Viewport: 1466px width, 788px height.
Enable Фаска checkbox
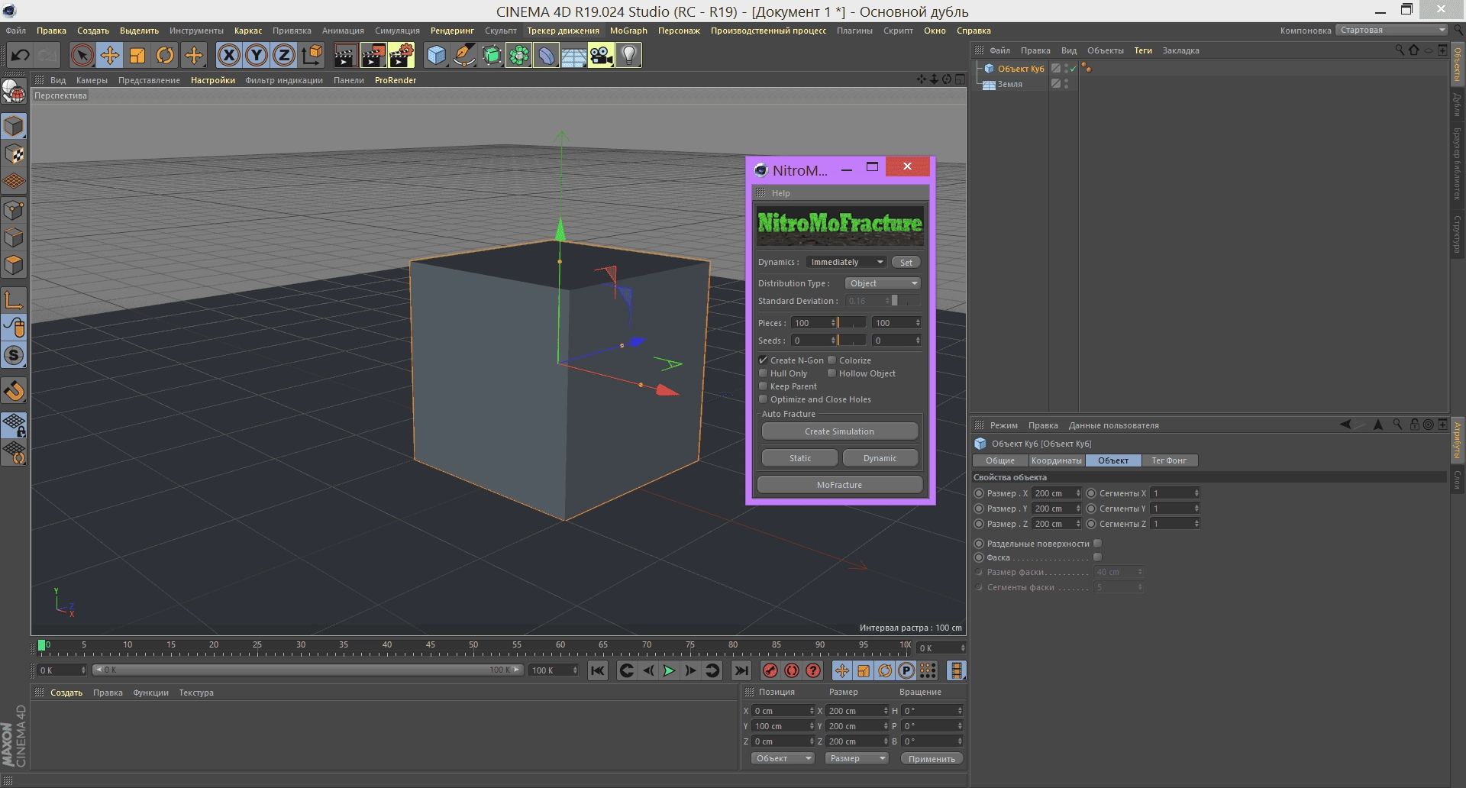tap(1097, 557)
